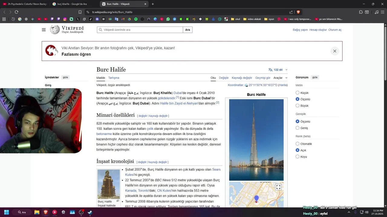Screen dimensions: 387x217
Task: Open the Brave sidebar panel icon
Action: (x=367, y=12)
